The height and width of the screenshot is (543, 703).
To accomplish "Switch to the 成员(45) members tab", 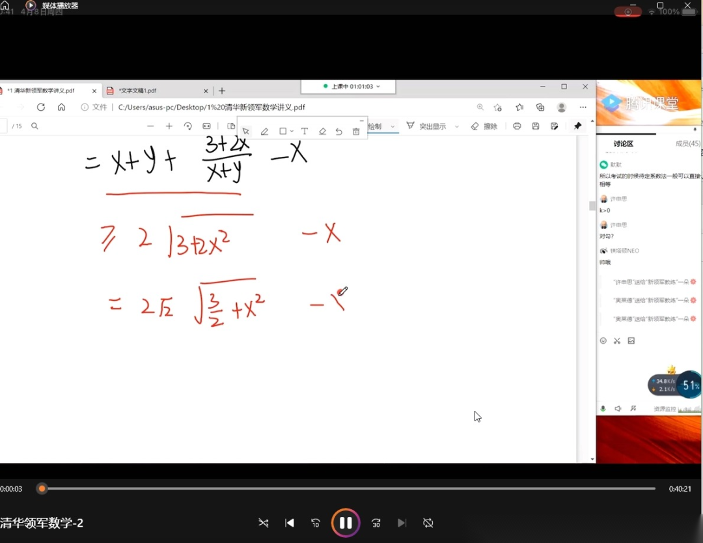I will click(x=687, y=144).
